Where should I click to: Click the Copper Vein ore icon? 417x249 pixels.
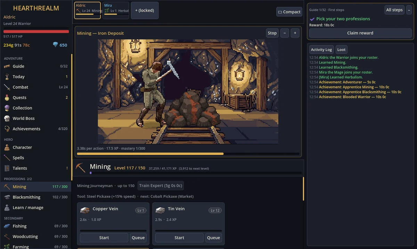click(x=85, y=210)
